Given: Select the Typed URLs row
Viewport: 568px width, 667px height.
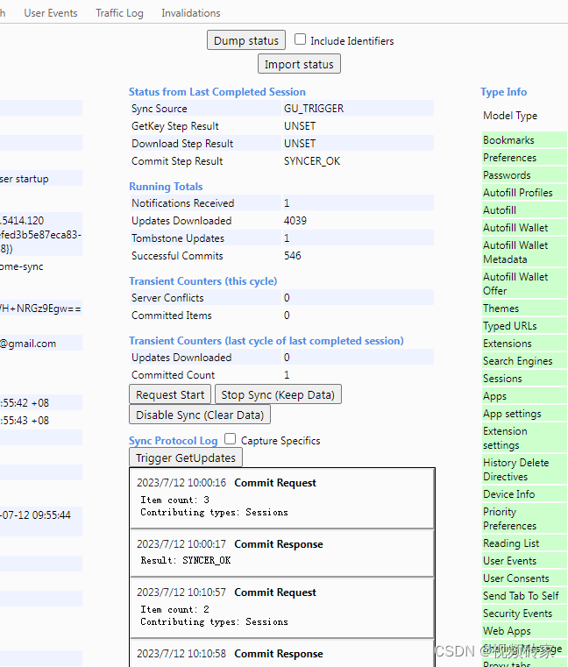Looking at the screenshot, I should tap(524, 325).
